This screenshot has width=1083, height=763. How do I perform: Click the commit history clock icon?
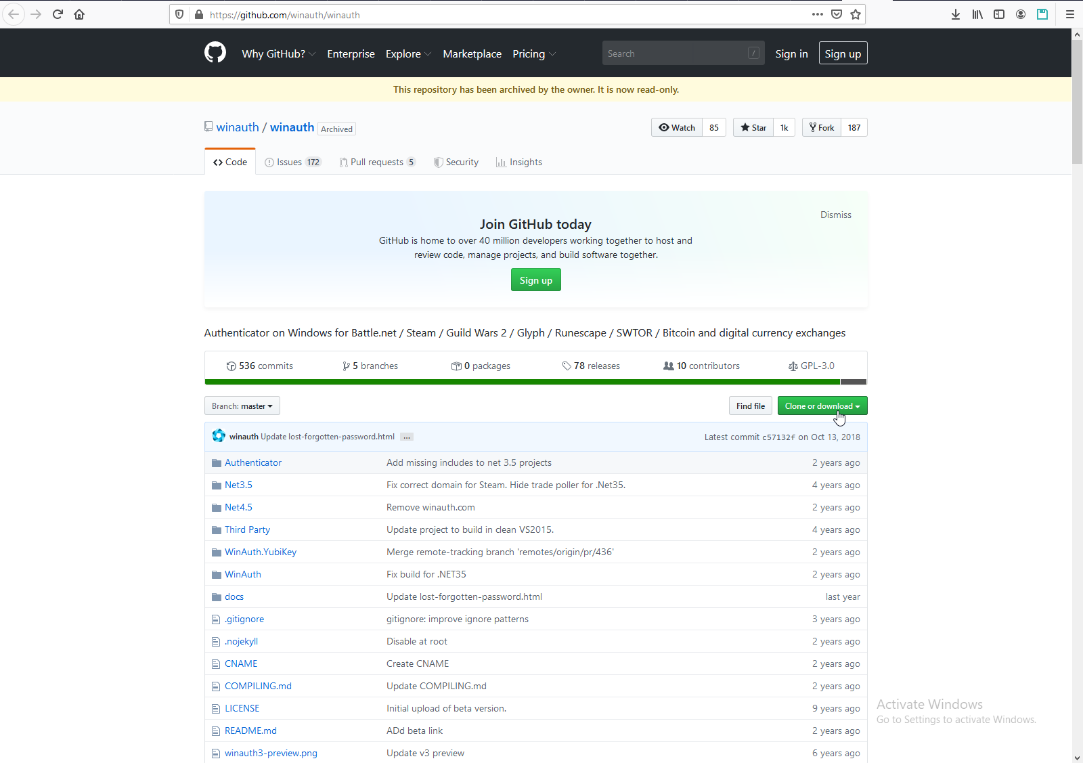(231, 366)
